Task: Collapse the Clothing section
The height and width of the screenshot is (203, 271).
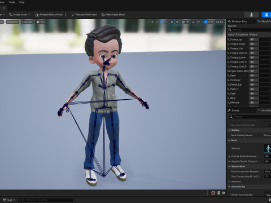Action: point(229,130)
